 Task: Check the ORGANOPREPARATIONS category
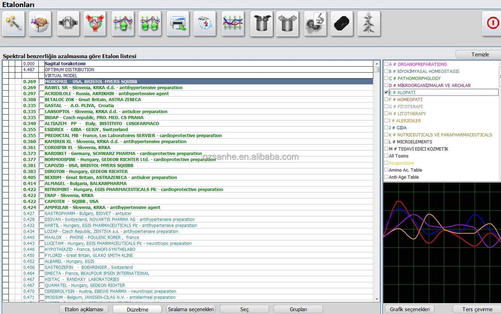[x=386, y=64]
